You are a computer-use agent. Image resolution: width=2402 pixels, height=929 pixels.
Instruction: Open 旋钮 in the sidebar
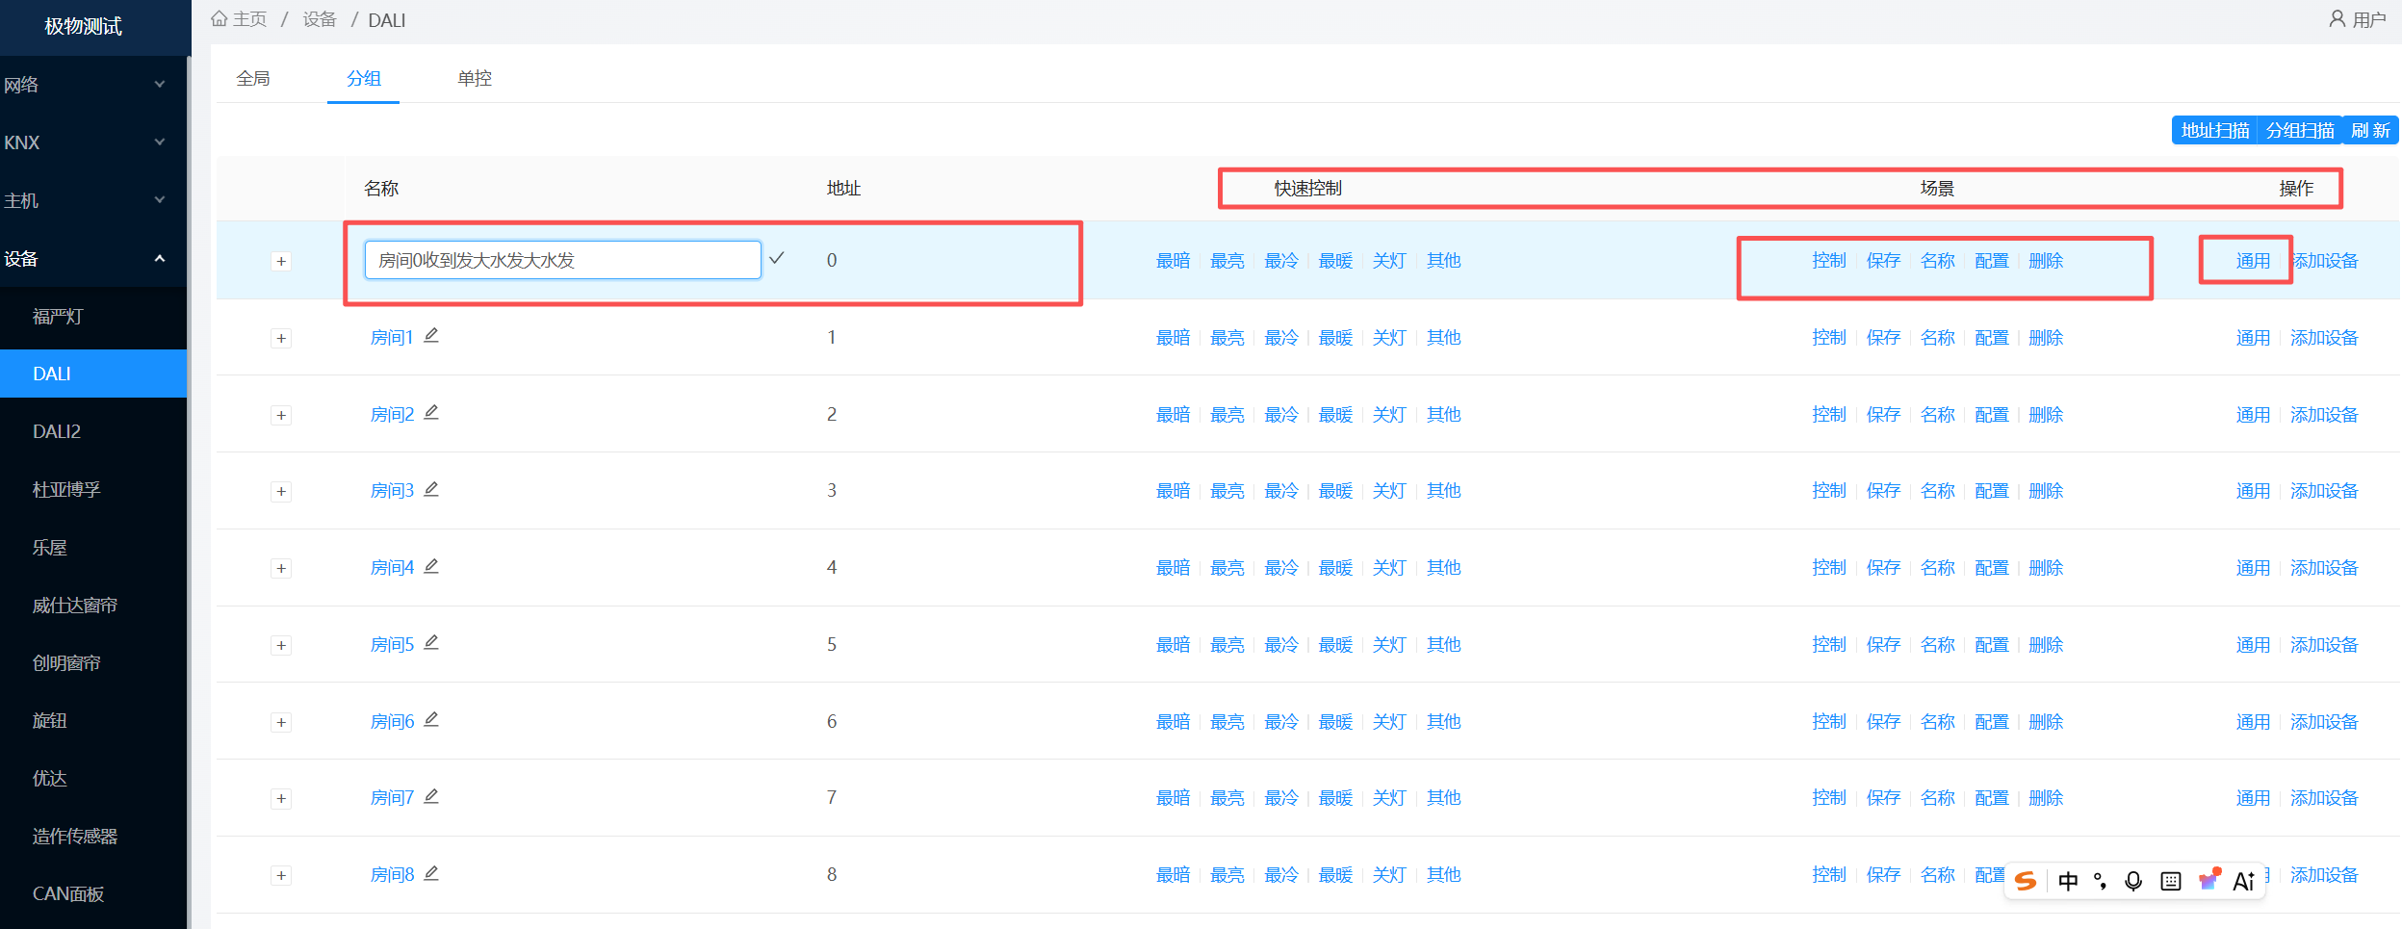93,720
